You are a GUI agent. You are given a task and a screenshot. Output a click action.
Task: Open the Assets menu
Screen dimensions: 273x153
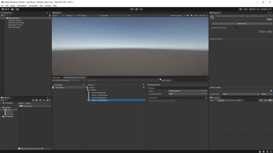coord(12,6)
